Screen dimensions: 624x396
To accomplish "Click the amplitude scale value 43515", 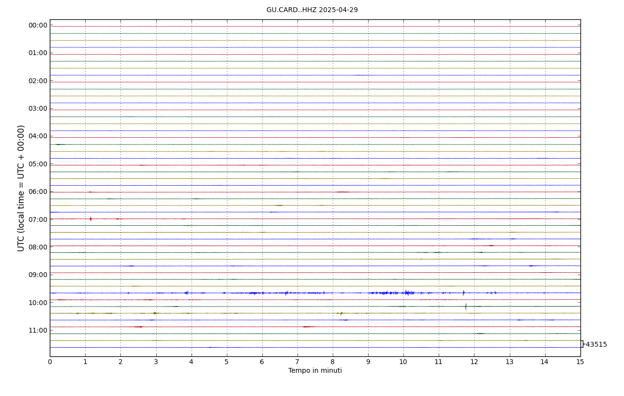I will [596, 345].
